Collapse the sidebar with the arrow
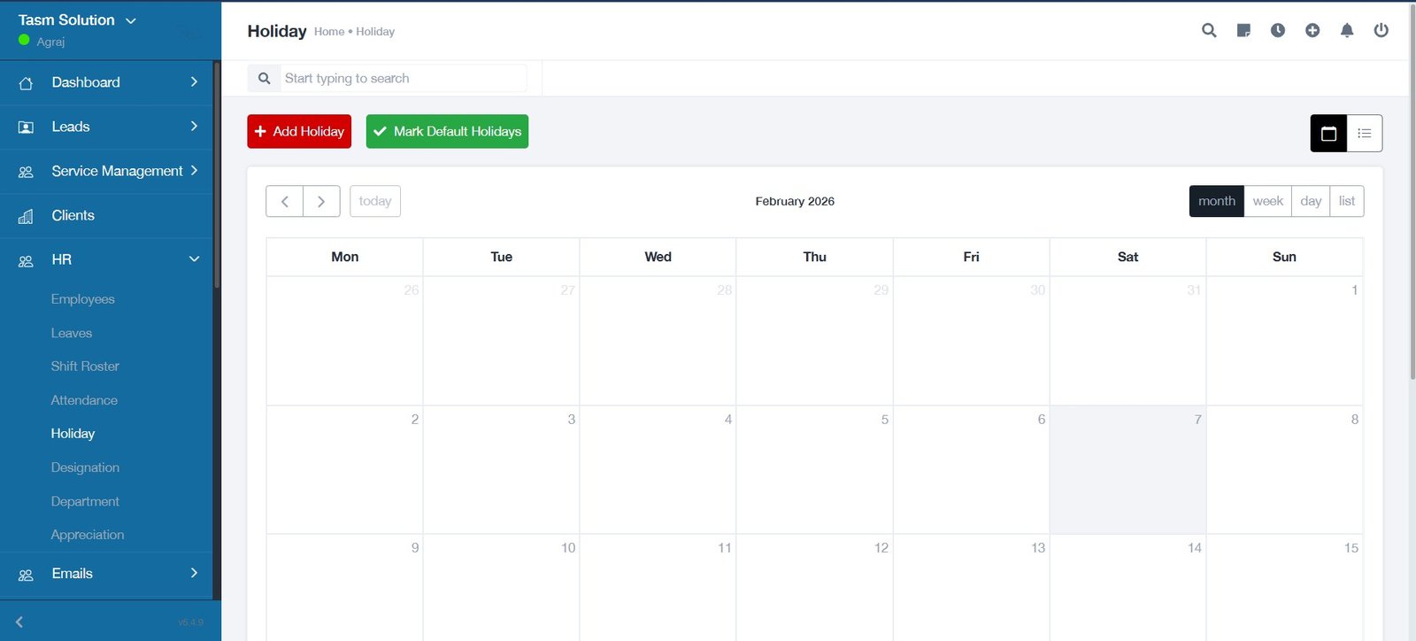This screenshot has width=1416, height=641. point(19,622)
